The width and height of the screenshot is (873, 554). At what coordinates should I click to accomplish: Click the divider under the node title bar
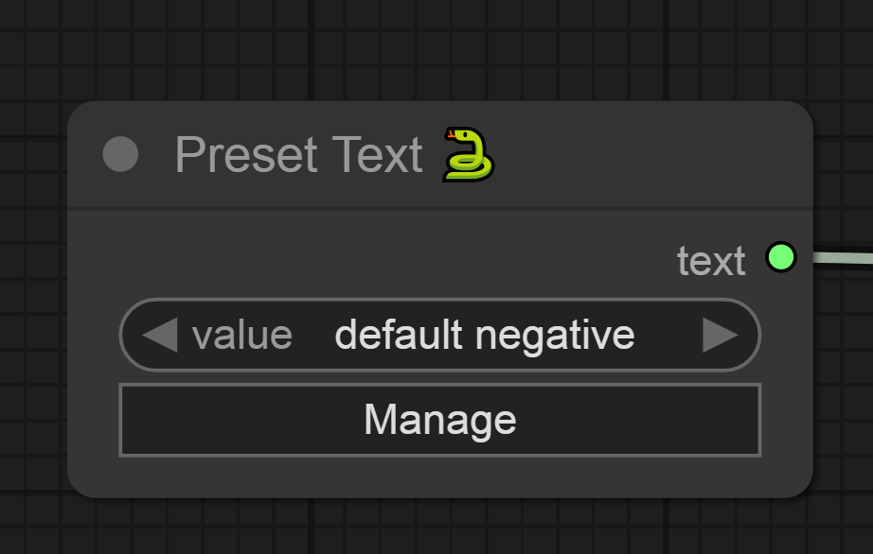(440, 209)
